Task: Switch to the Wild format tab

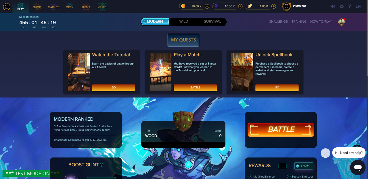Action: pyautogui.click(x=184, y=22)
